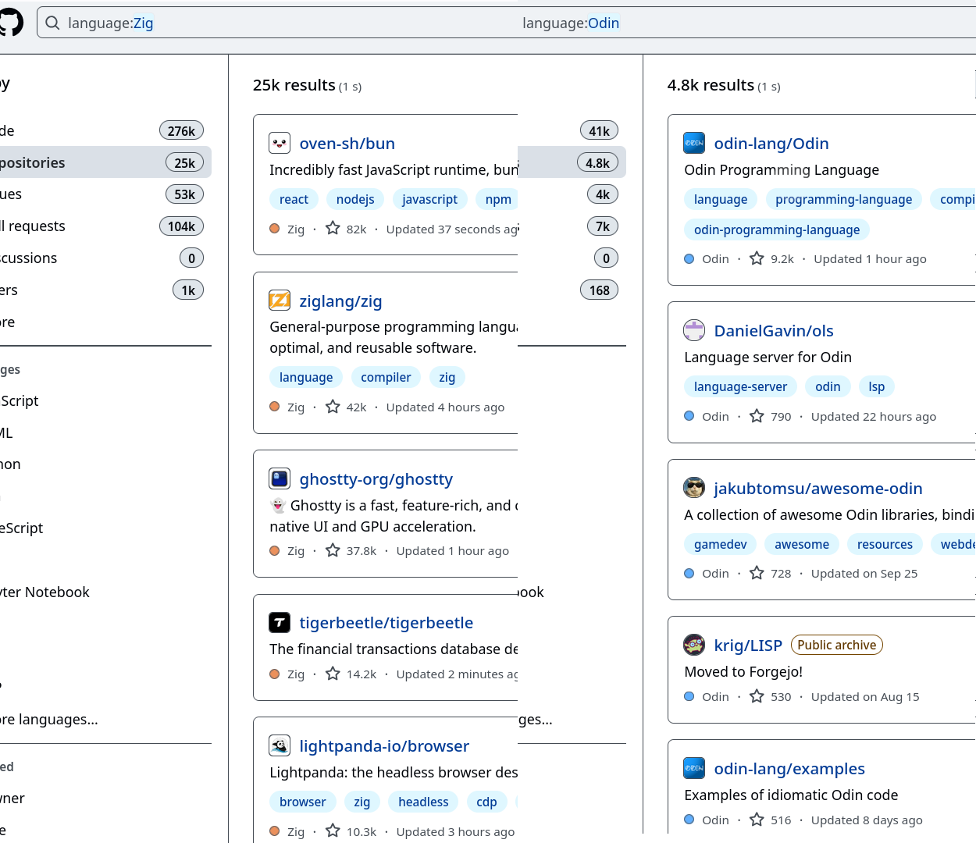
Task: Click the browser topic tag
Action: pyautogui.click(x=303, y=802)
